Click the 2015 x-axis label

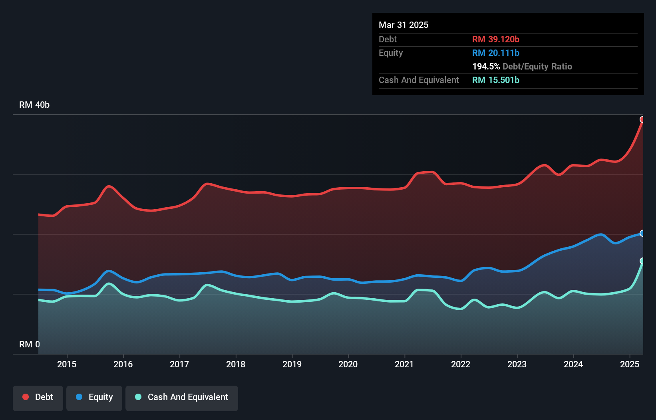tap(67, 364)
